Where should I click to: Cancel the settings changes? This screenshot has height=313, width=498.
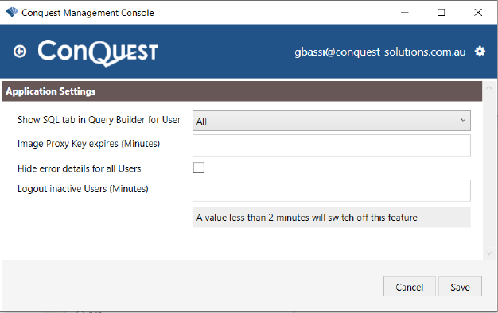click(x=410, y=287)
